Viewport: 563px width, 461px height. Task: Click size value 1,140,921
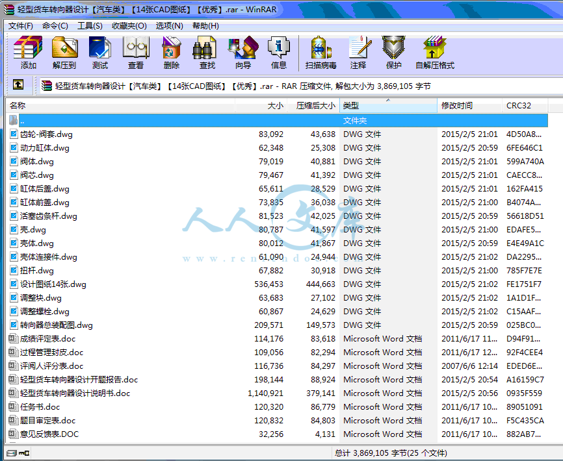(x=265, y=393)
